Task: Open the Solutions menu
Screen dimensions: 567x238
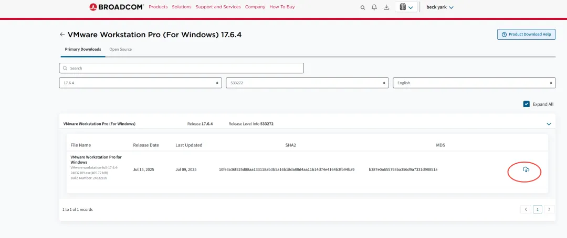Action: 182,7
